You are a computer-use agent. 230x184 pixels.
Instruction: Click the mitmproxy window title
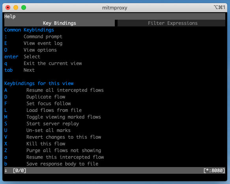point(115,7)
